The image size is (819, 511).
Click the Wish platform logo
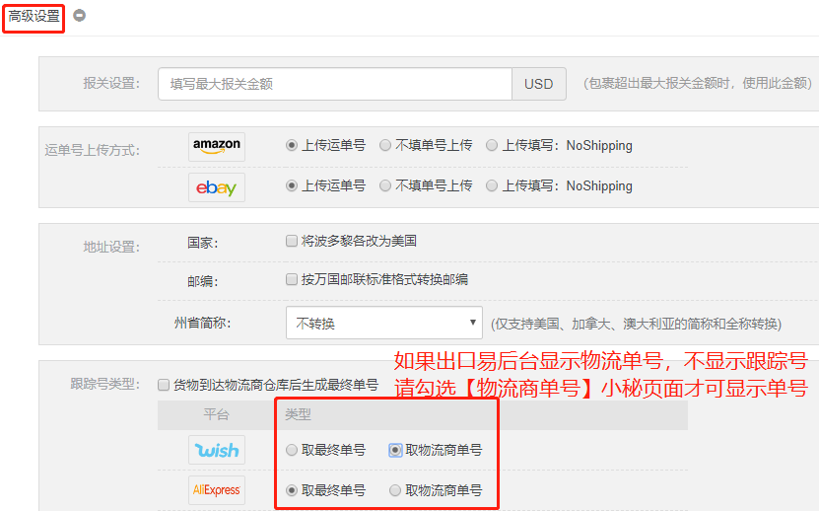pos(217,450)
